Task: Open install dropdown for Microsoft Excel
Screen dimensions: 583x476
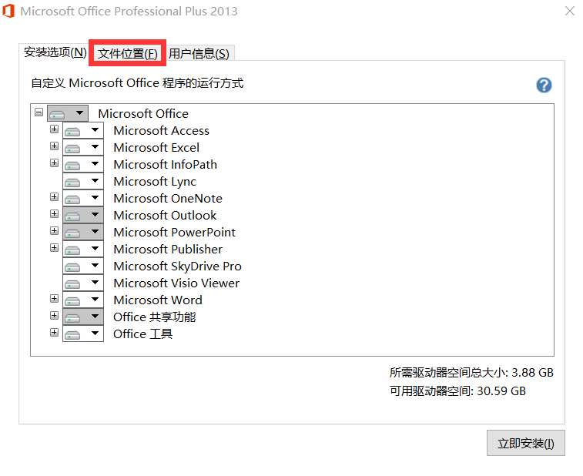Action: click(x=83, y=147)
